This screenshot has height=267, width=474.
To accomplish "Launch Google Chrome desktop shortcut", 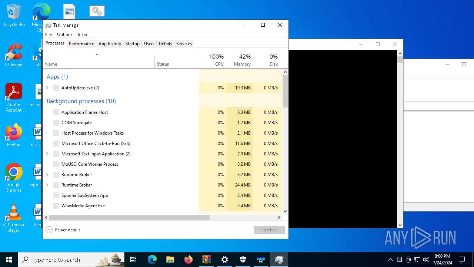I will point(14,178).
